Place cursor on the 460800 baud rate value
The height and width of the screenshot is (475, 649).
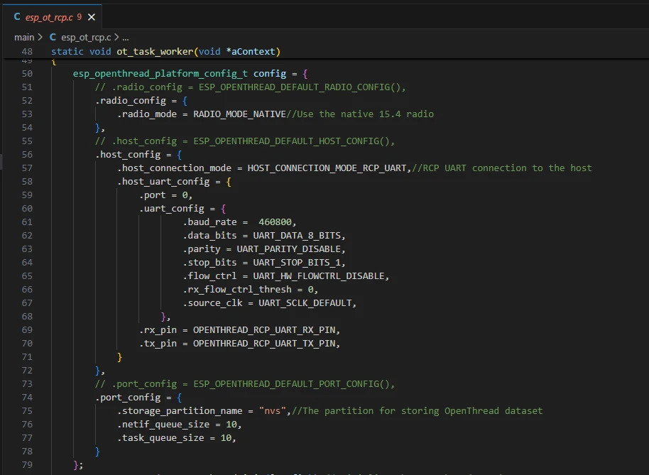(x=274, y=222)
